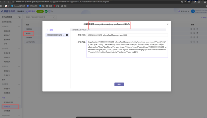Image resolution: width=207 pixels, height=118 pixels.
Task: Click middle document icon in 扩展信息 row
Action: pos(194,29)
